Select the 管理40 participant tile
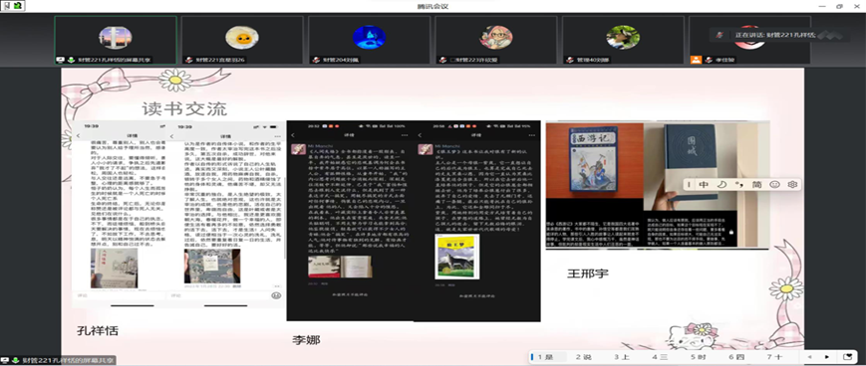 click(623, 40)
